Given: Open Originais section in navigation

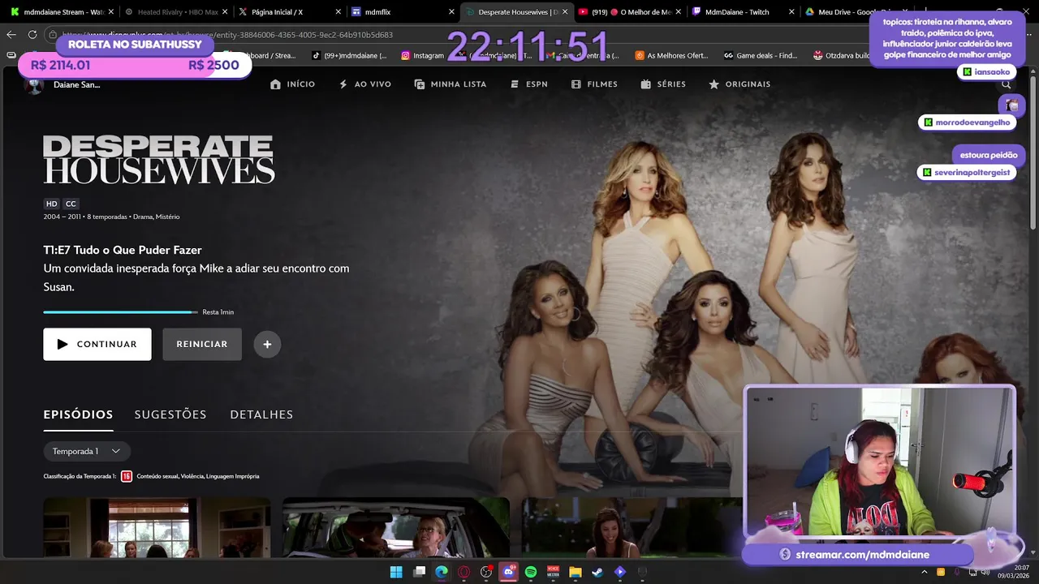Looking at the screenshot, I should pyautogui.click(x=739, y=84).
